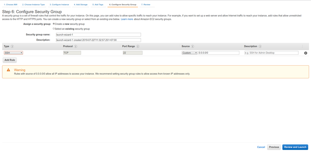Viewport: 311px width, 153px height.
Task: Open the Custom source dropdown
Action: pos(190,53)
